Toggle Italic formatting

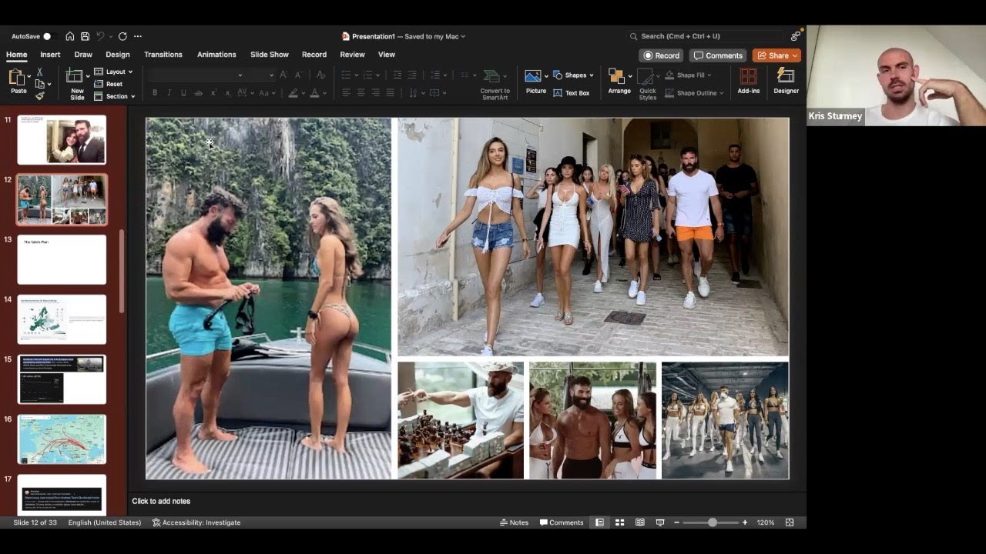click(169, 93)
